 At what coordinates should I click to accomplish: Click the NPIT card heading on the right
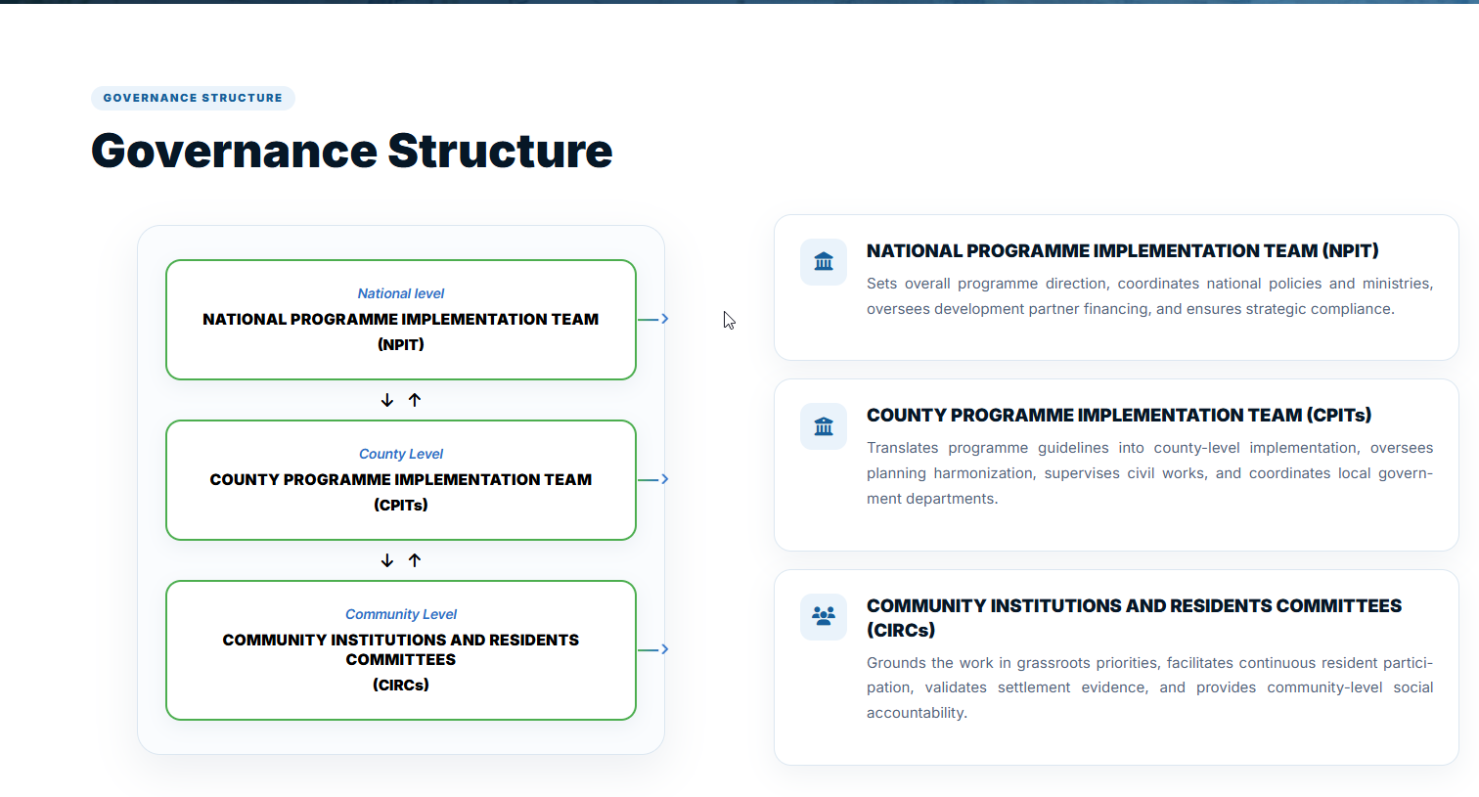pos(1123,251)
